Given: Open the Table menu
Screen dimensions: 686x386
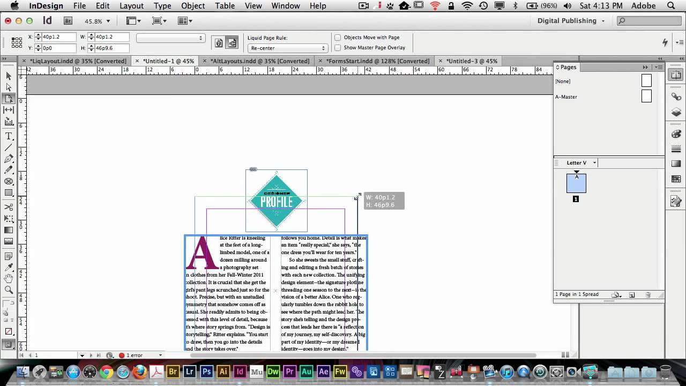Looking at the screenshot, I should (225, 6).
